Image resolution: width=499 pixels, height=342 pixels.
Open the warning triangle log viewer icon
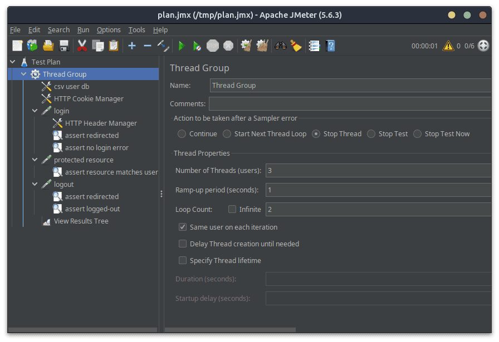pyautogui.click(x=448, y=46)
